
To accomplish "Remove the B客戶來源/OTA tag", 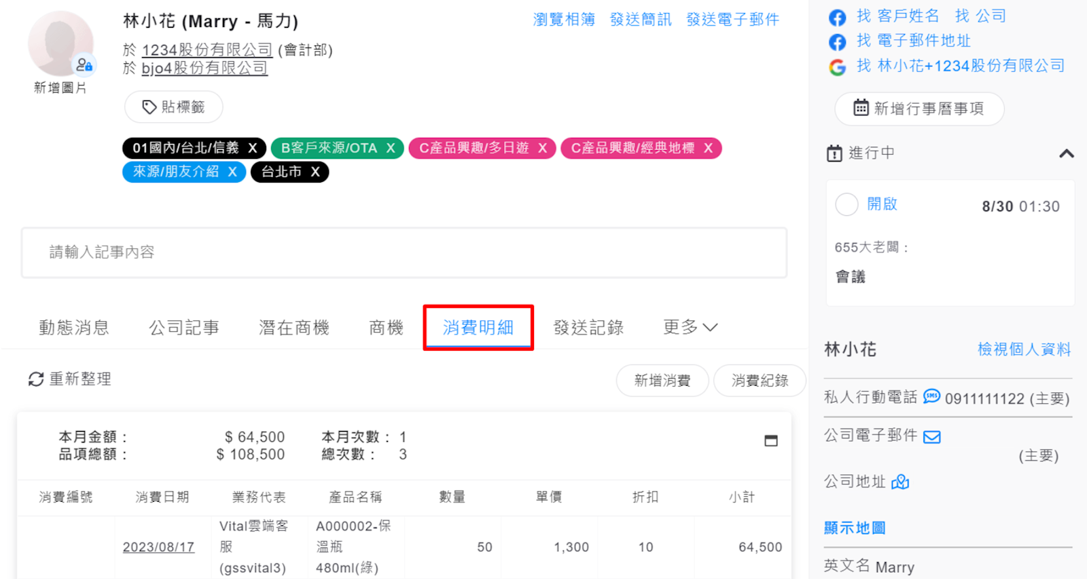I will (x=391, y=149).
